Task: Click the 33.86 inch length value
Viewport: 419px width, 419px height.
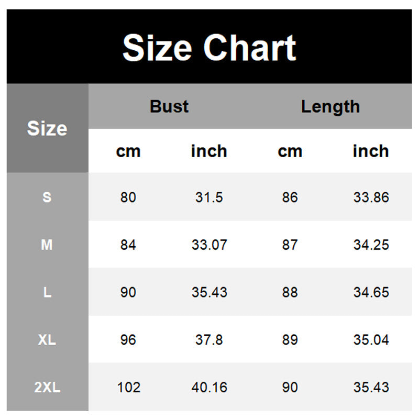Action: click(371, 197)
